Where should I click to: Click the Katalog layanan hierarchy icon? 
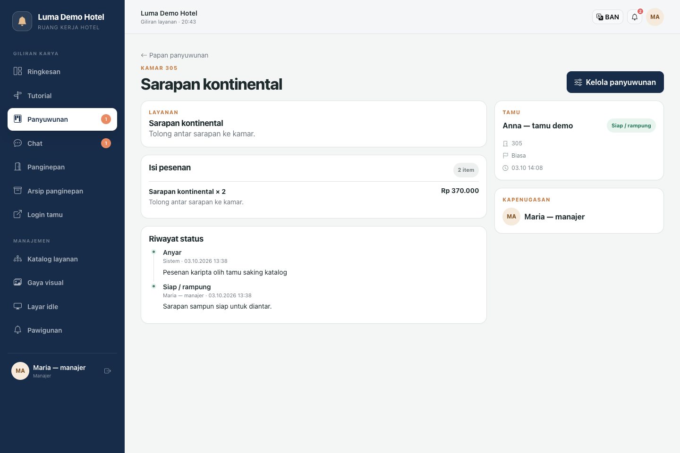tap(17, 259)
